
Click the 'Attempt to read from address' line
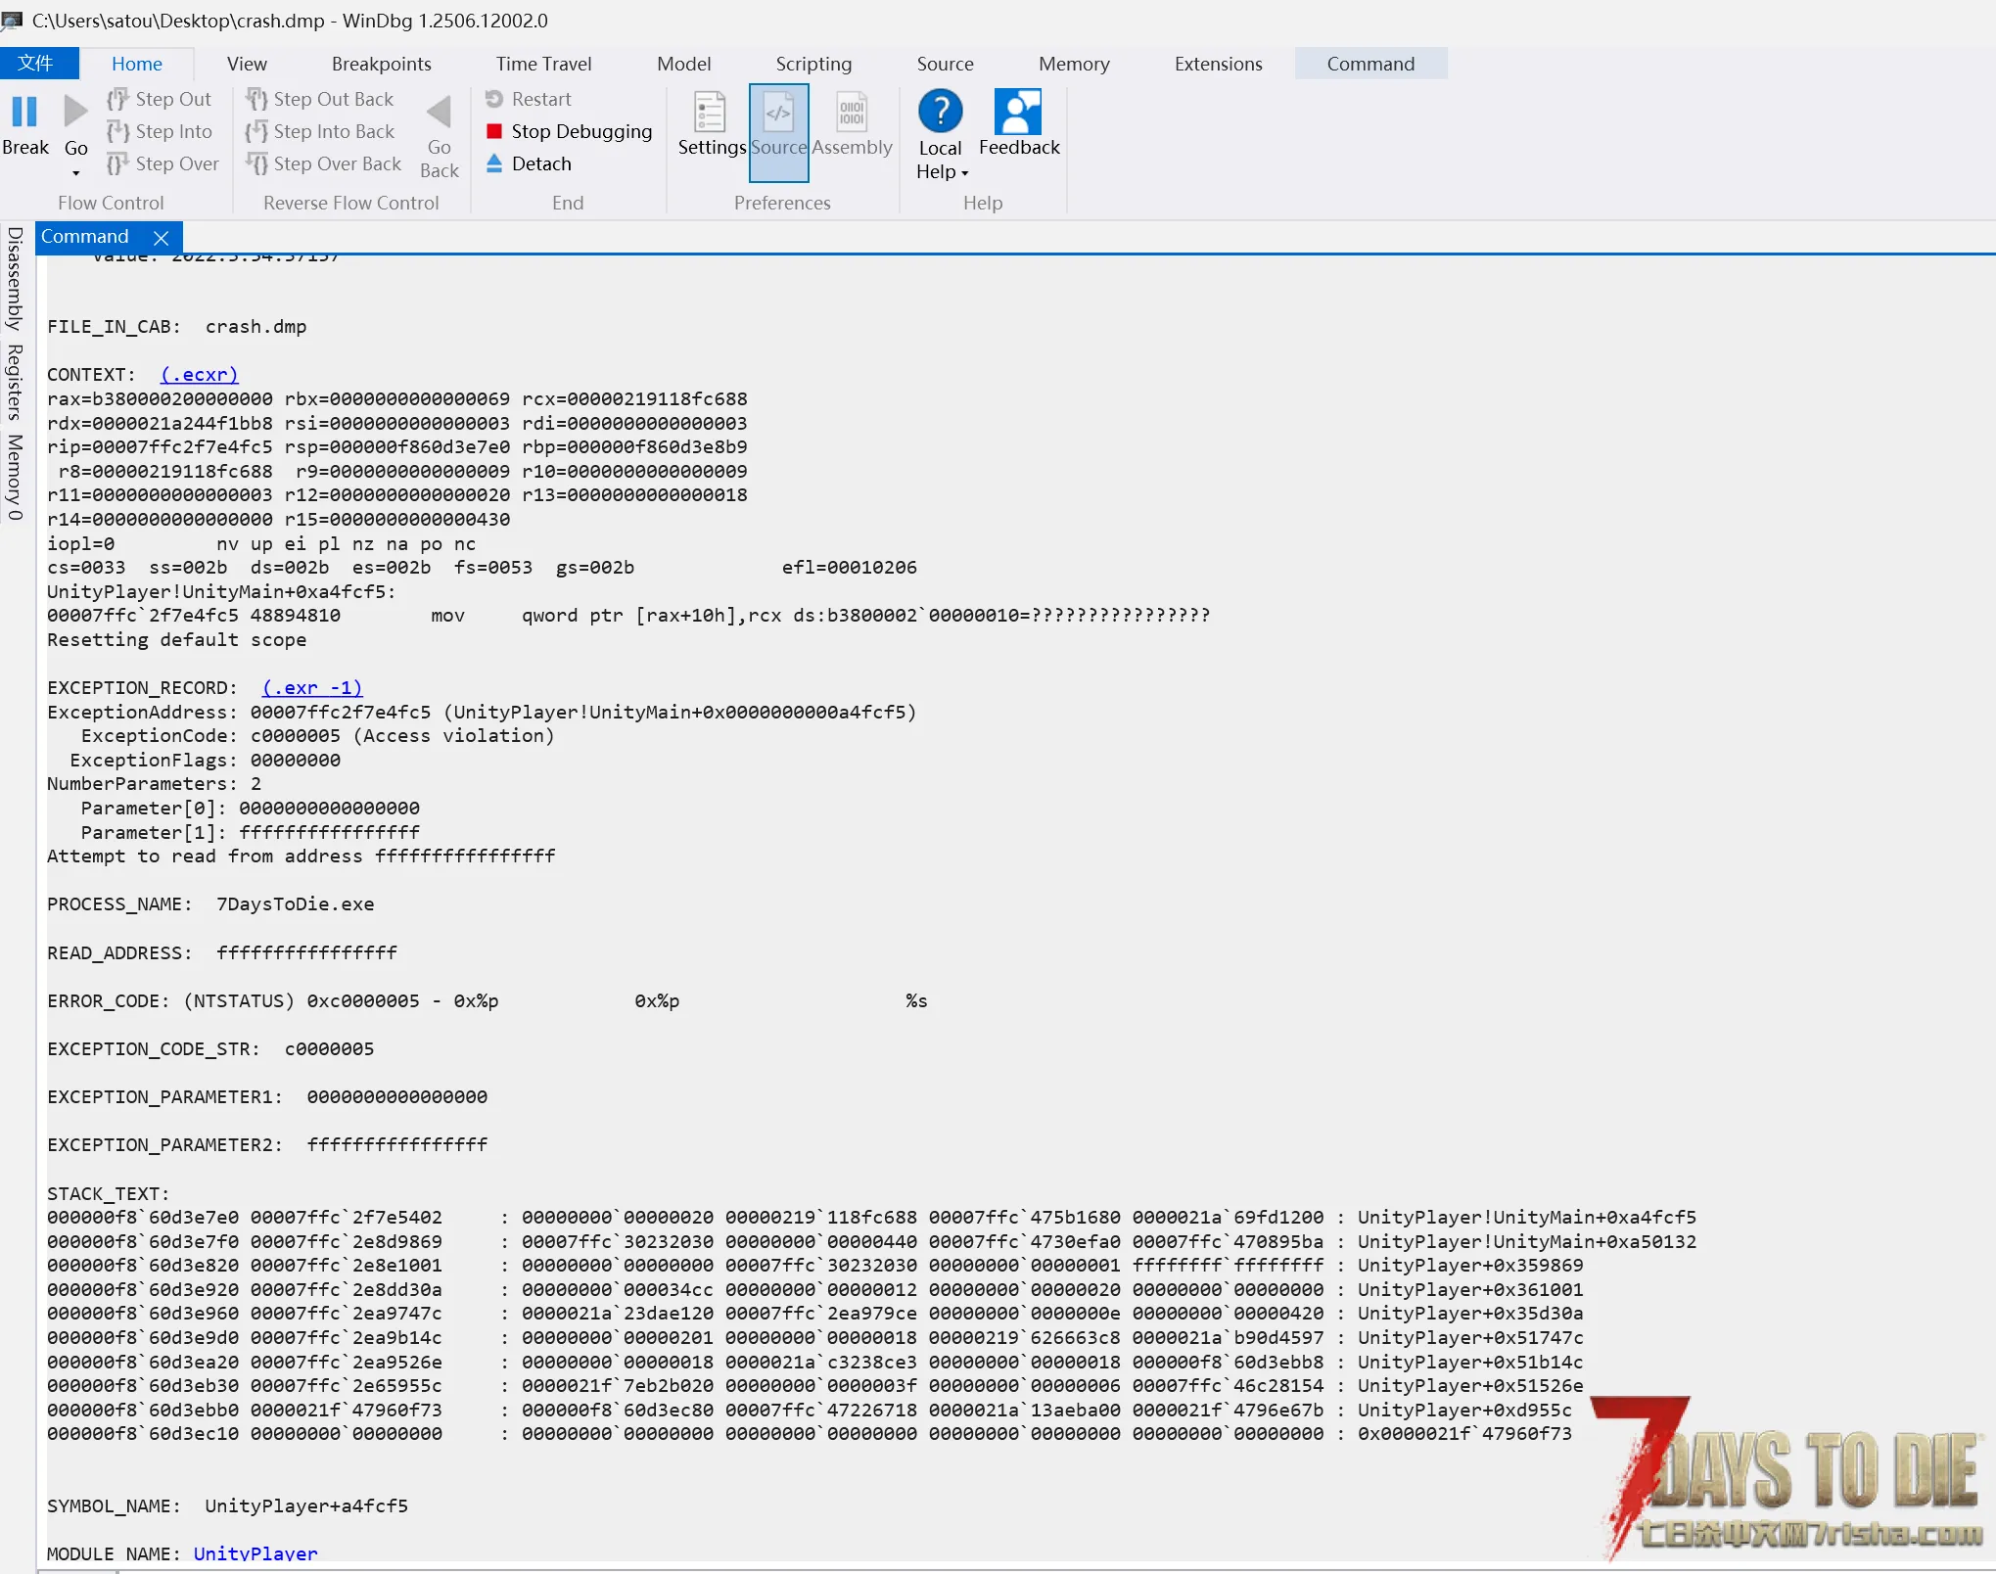pyautogui.click(x=302, y=856)
